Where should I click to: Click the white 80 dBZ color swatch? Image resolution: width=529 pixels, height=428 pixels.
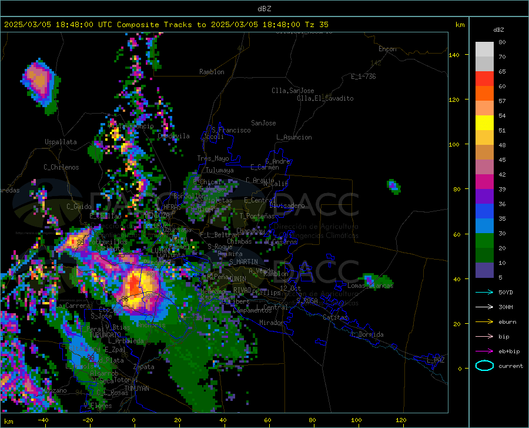point(484,49)
